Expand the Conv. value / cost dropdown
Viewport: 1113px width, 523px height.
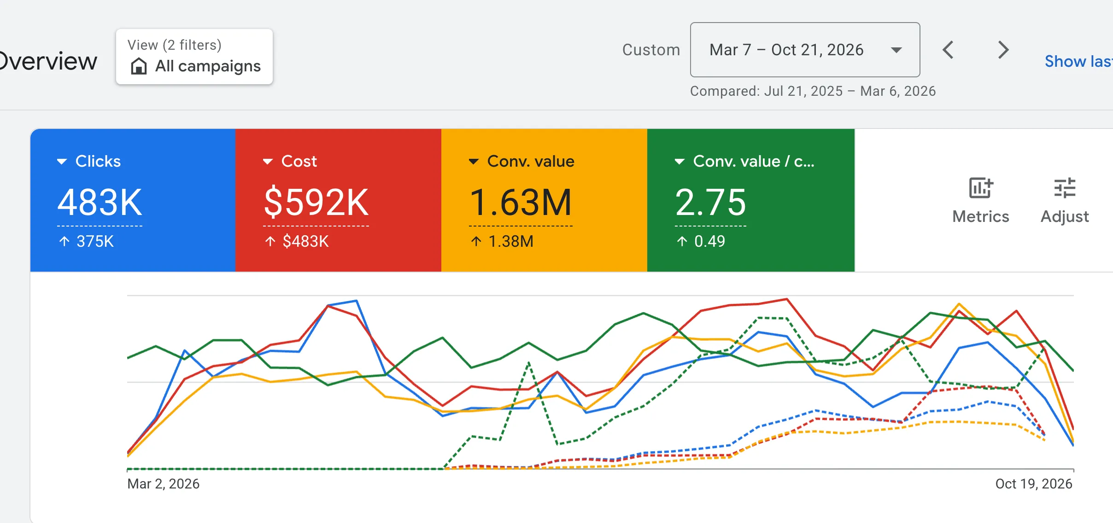680,161
